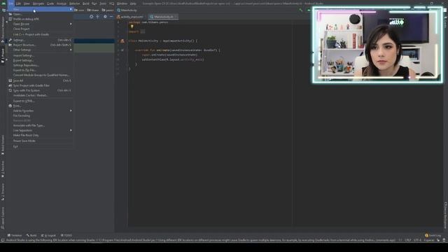
Task: Expand the Add to Favorites submenu
Action: click(41, 111)
